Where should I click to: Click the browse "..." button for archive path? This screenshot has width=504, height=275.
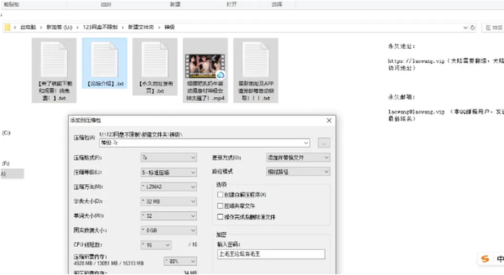(x=324, y=143)
